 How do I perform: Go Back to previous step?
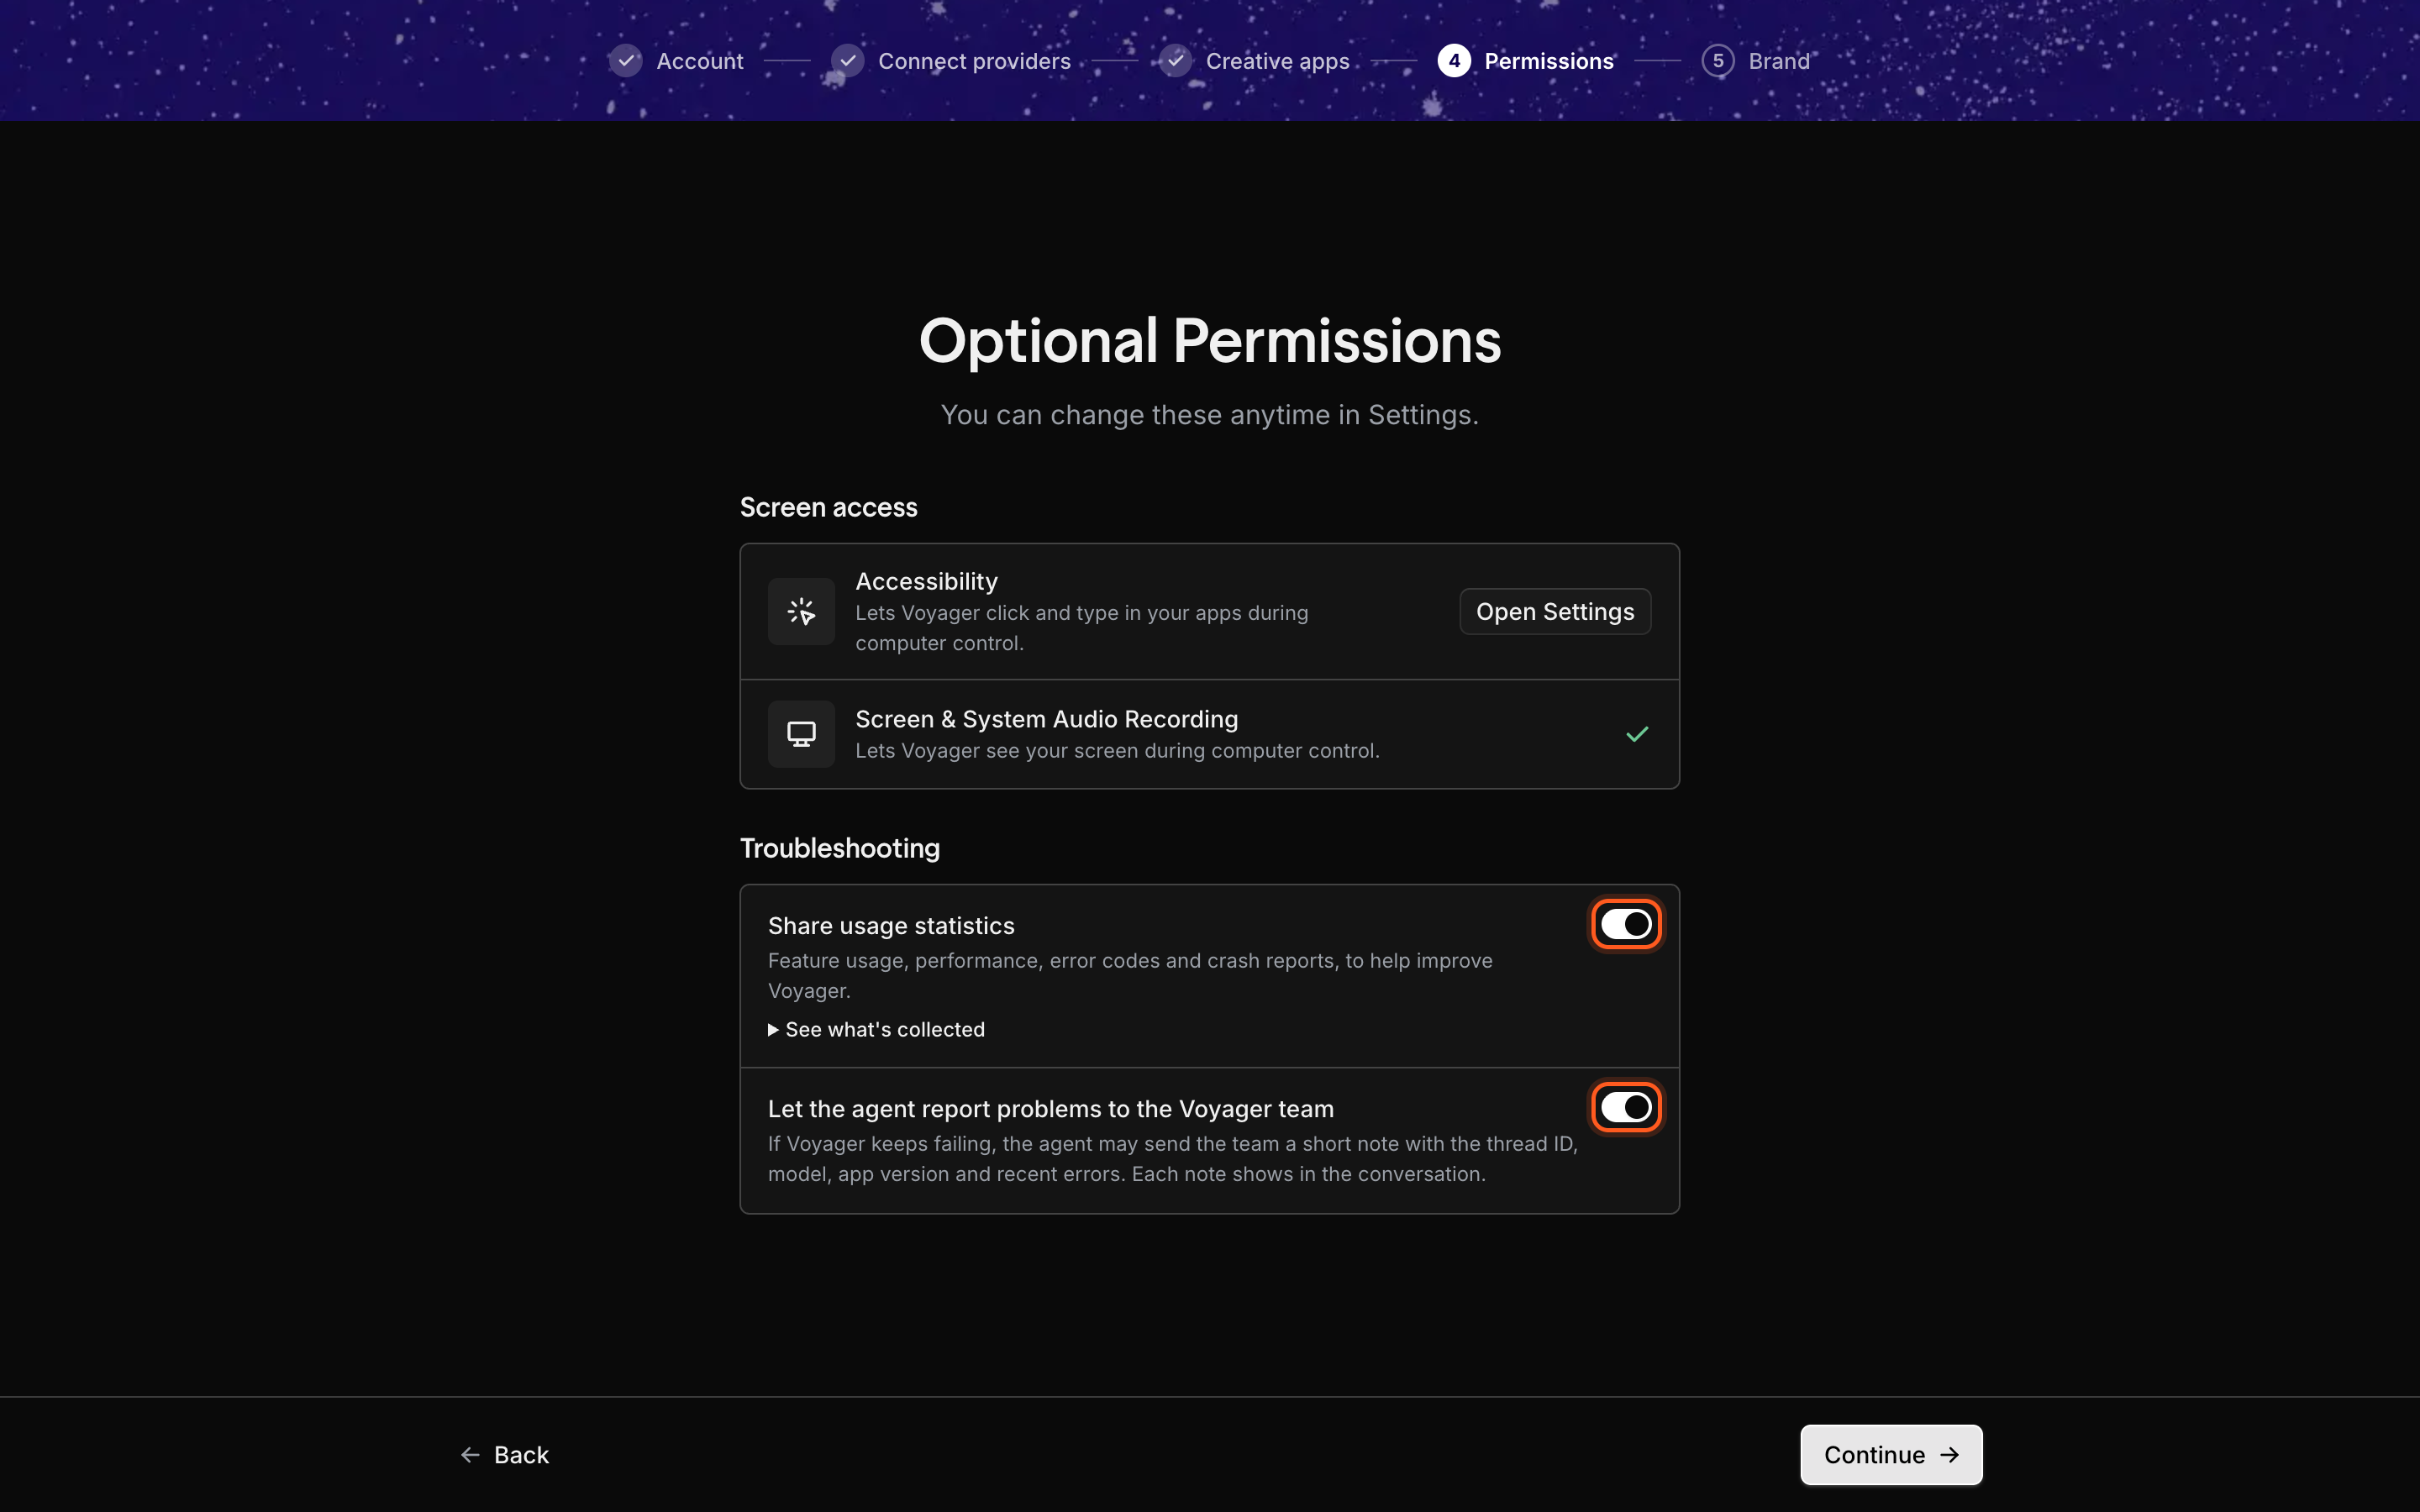(505, 1454)
